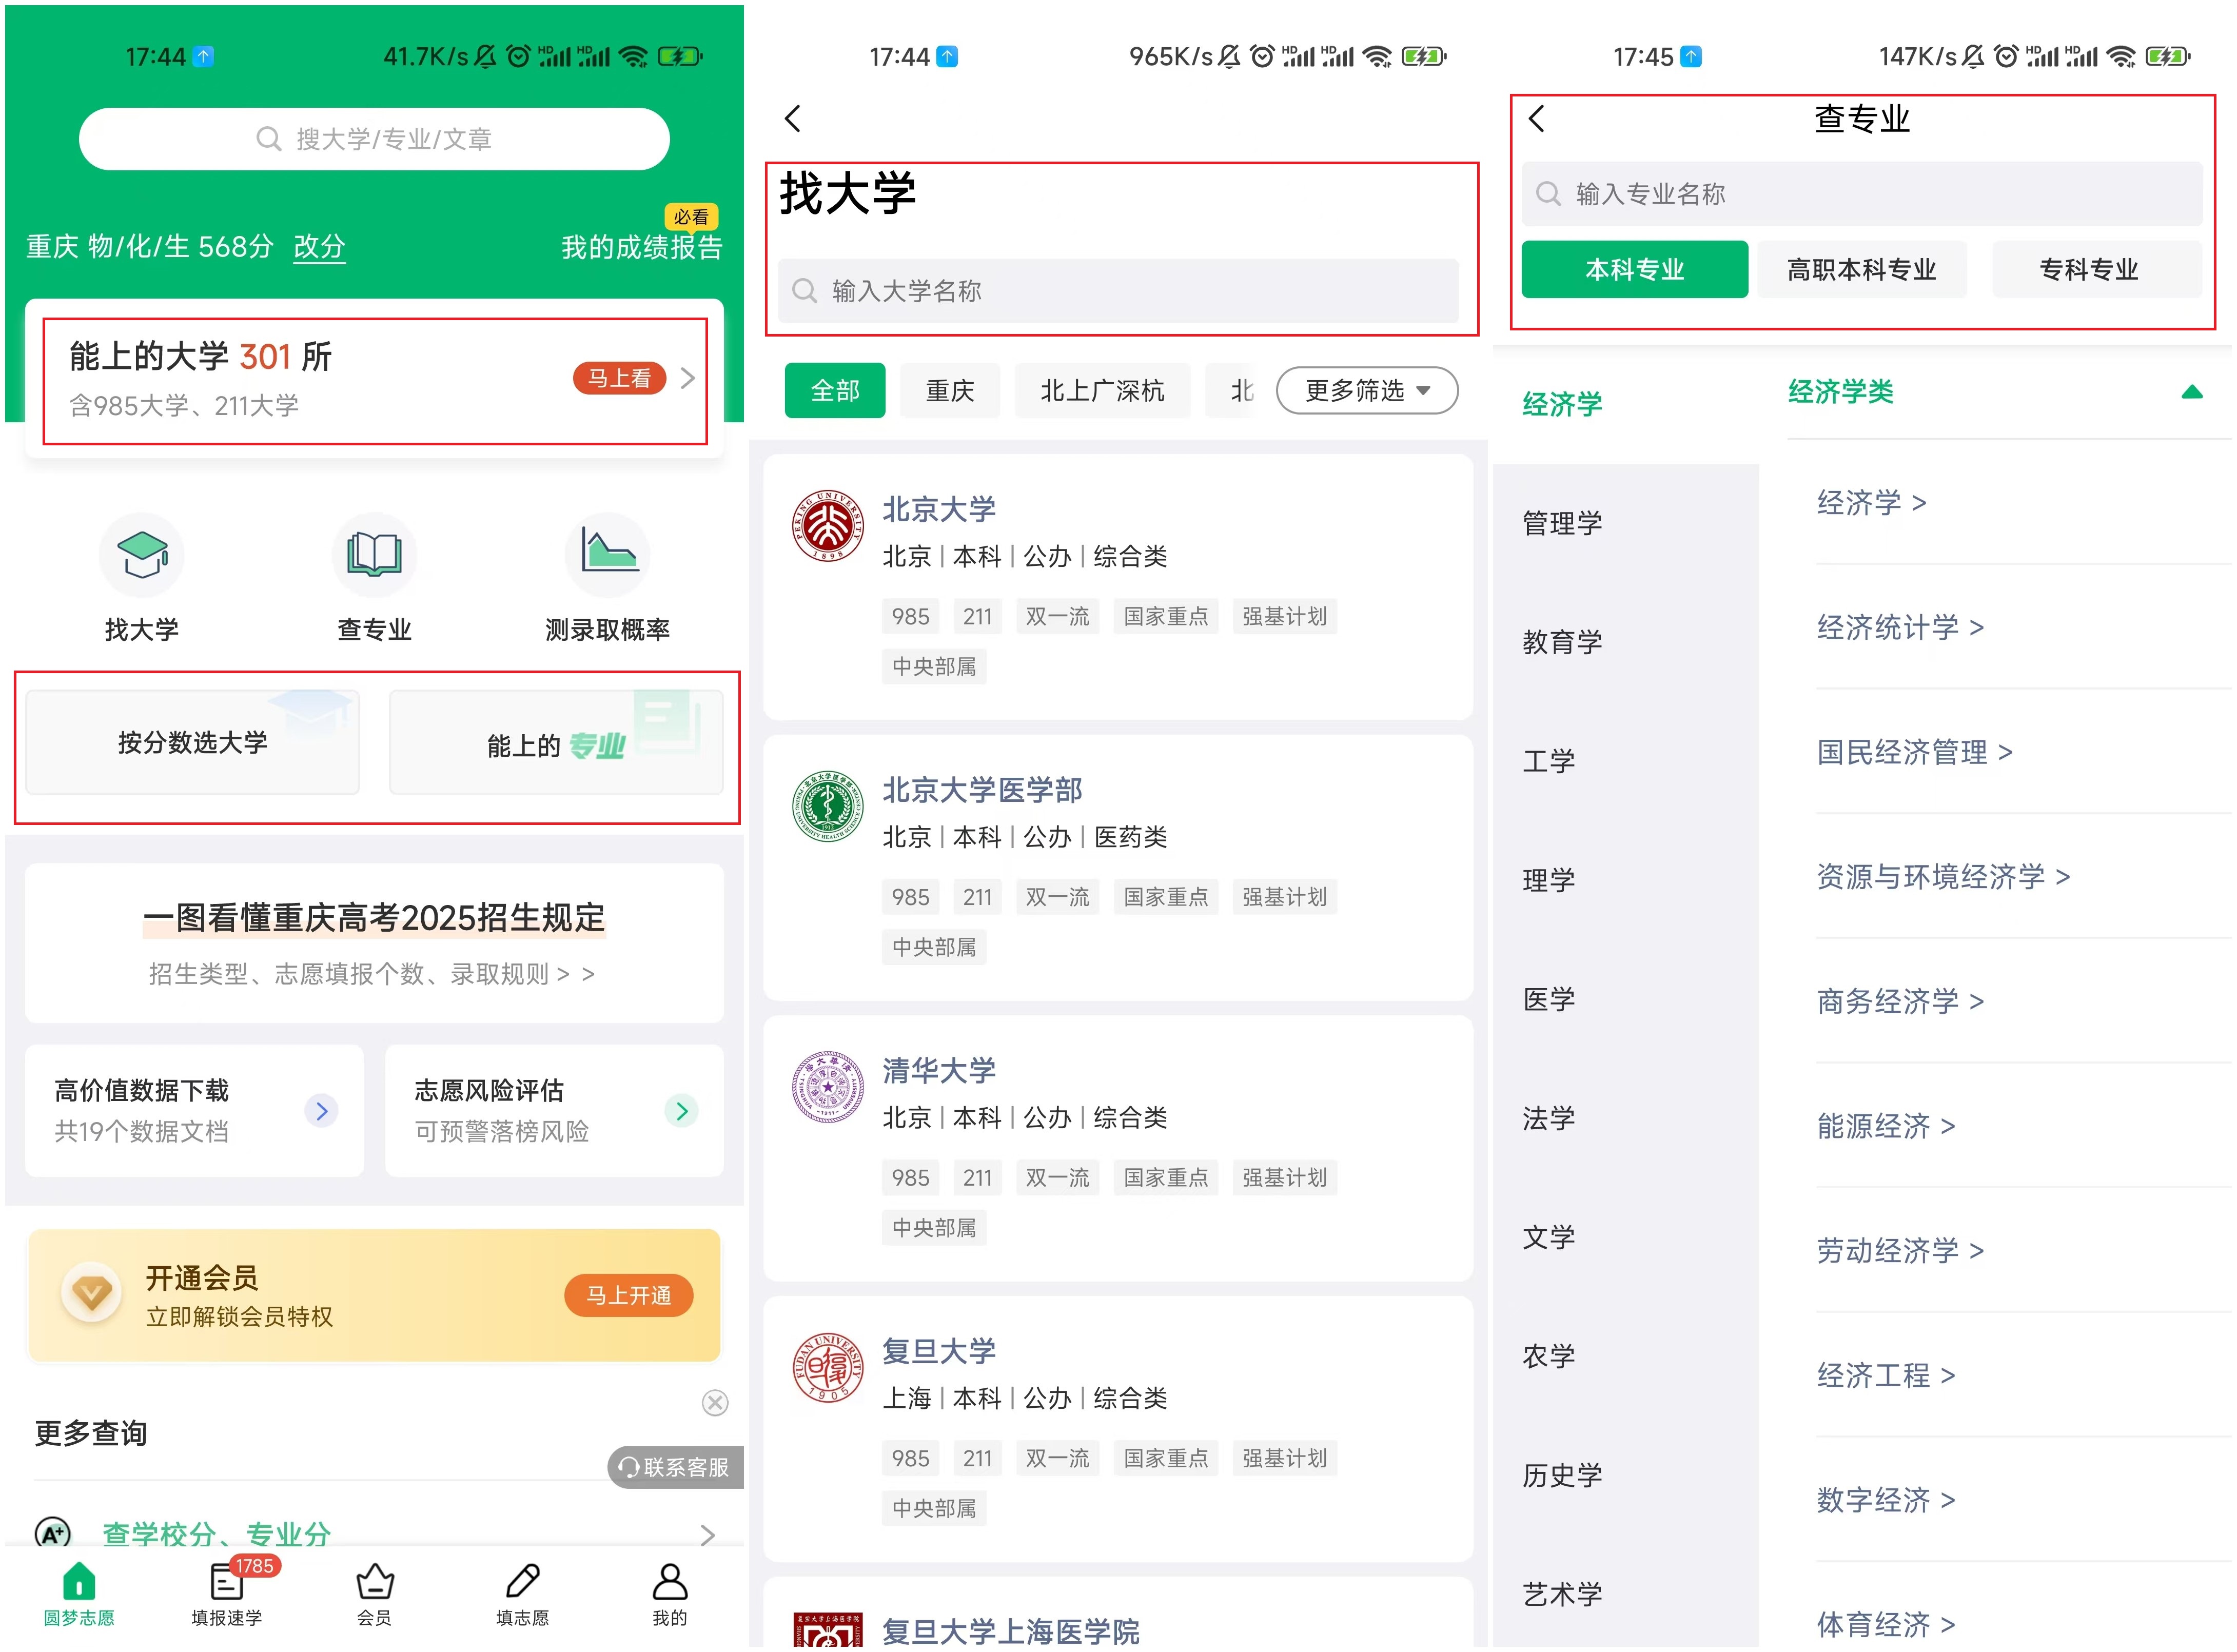Collapse the 经济学类 section arrow

tap(2192, 393)
